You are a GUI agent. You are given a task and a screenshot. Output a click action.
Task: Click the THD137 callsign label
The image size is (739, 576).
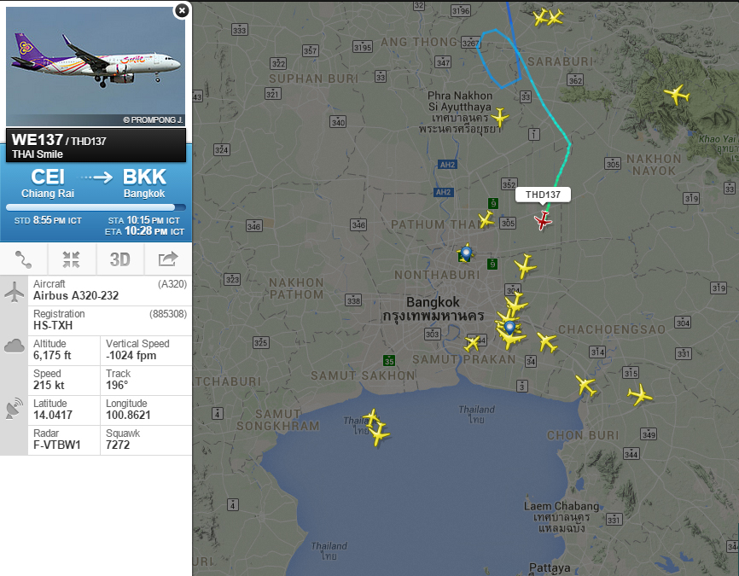click(543, 195)
